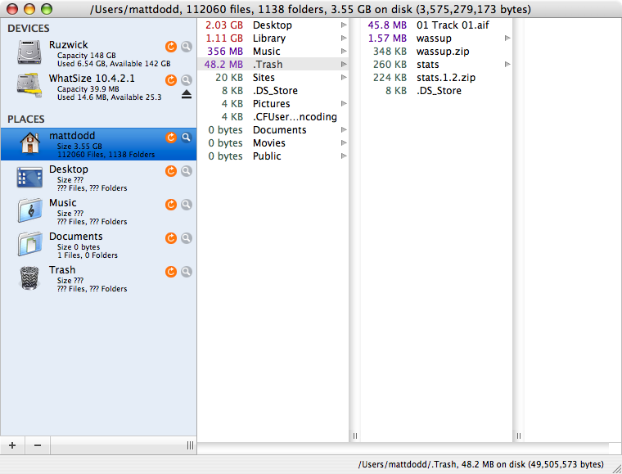Click the magnifier icon on mattdodd row
Viewport: 622px width, 474px height.
(x=187, y=138)
